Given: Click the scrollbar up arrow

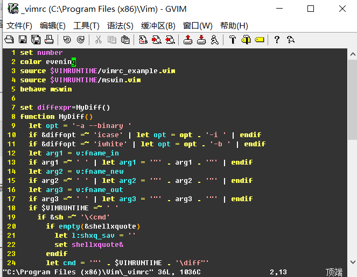Looking at the screenshot, I should (353, 54).
